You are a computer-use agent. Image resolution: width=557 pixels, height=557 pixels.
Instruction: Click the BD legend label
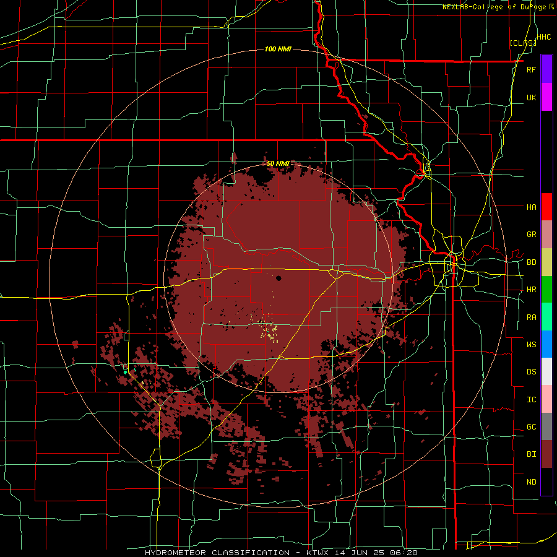(x=531, y=262)
